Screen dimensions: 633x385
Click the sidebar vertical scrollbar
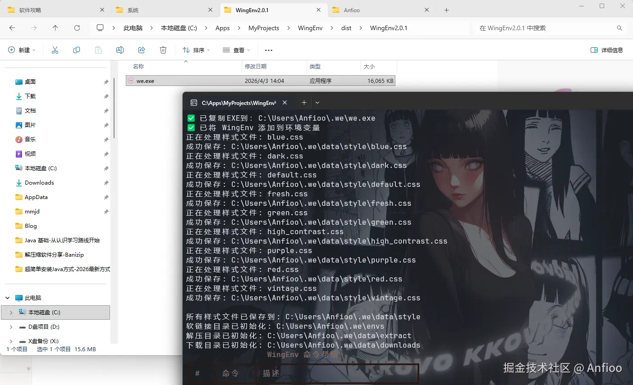(114, 108)
